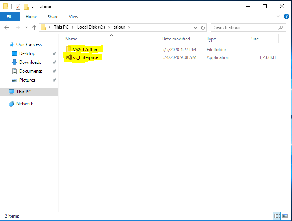The image size is (292, 221).
Task: Click the New folder quick access toolbar icon
Action: pyautogui.click(x=26, y=7)
